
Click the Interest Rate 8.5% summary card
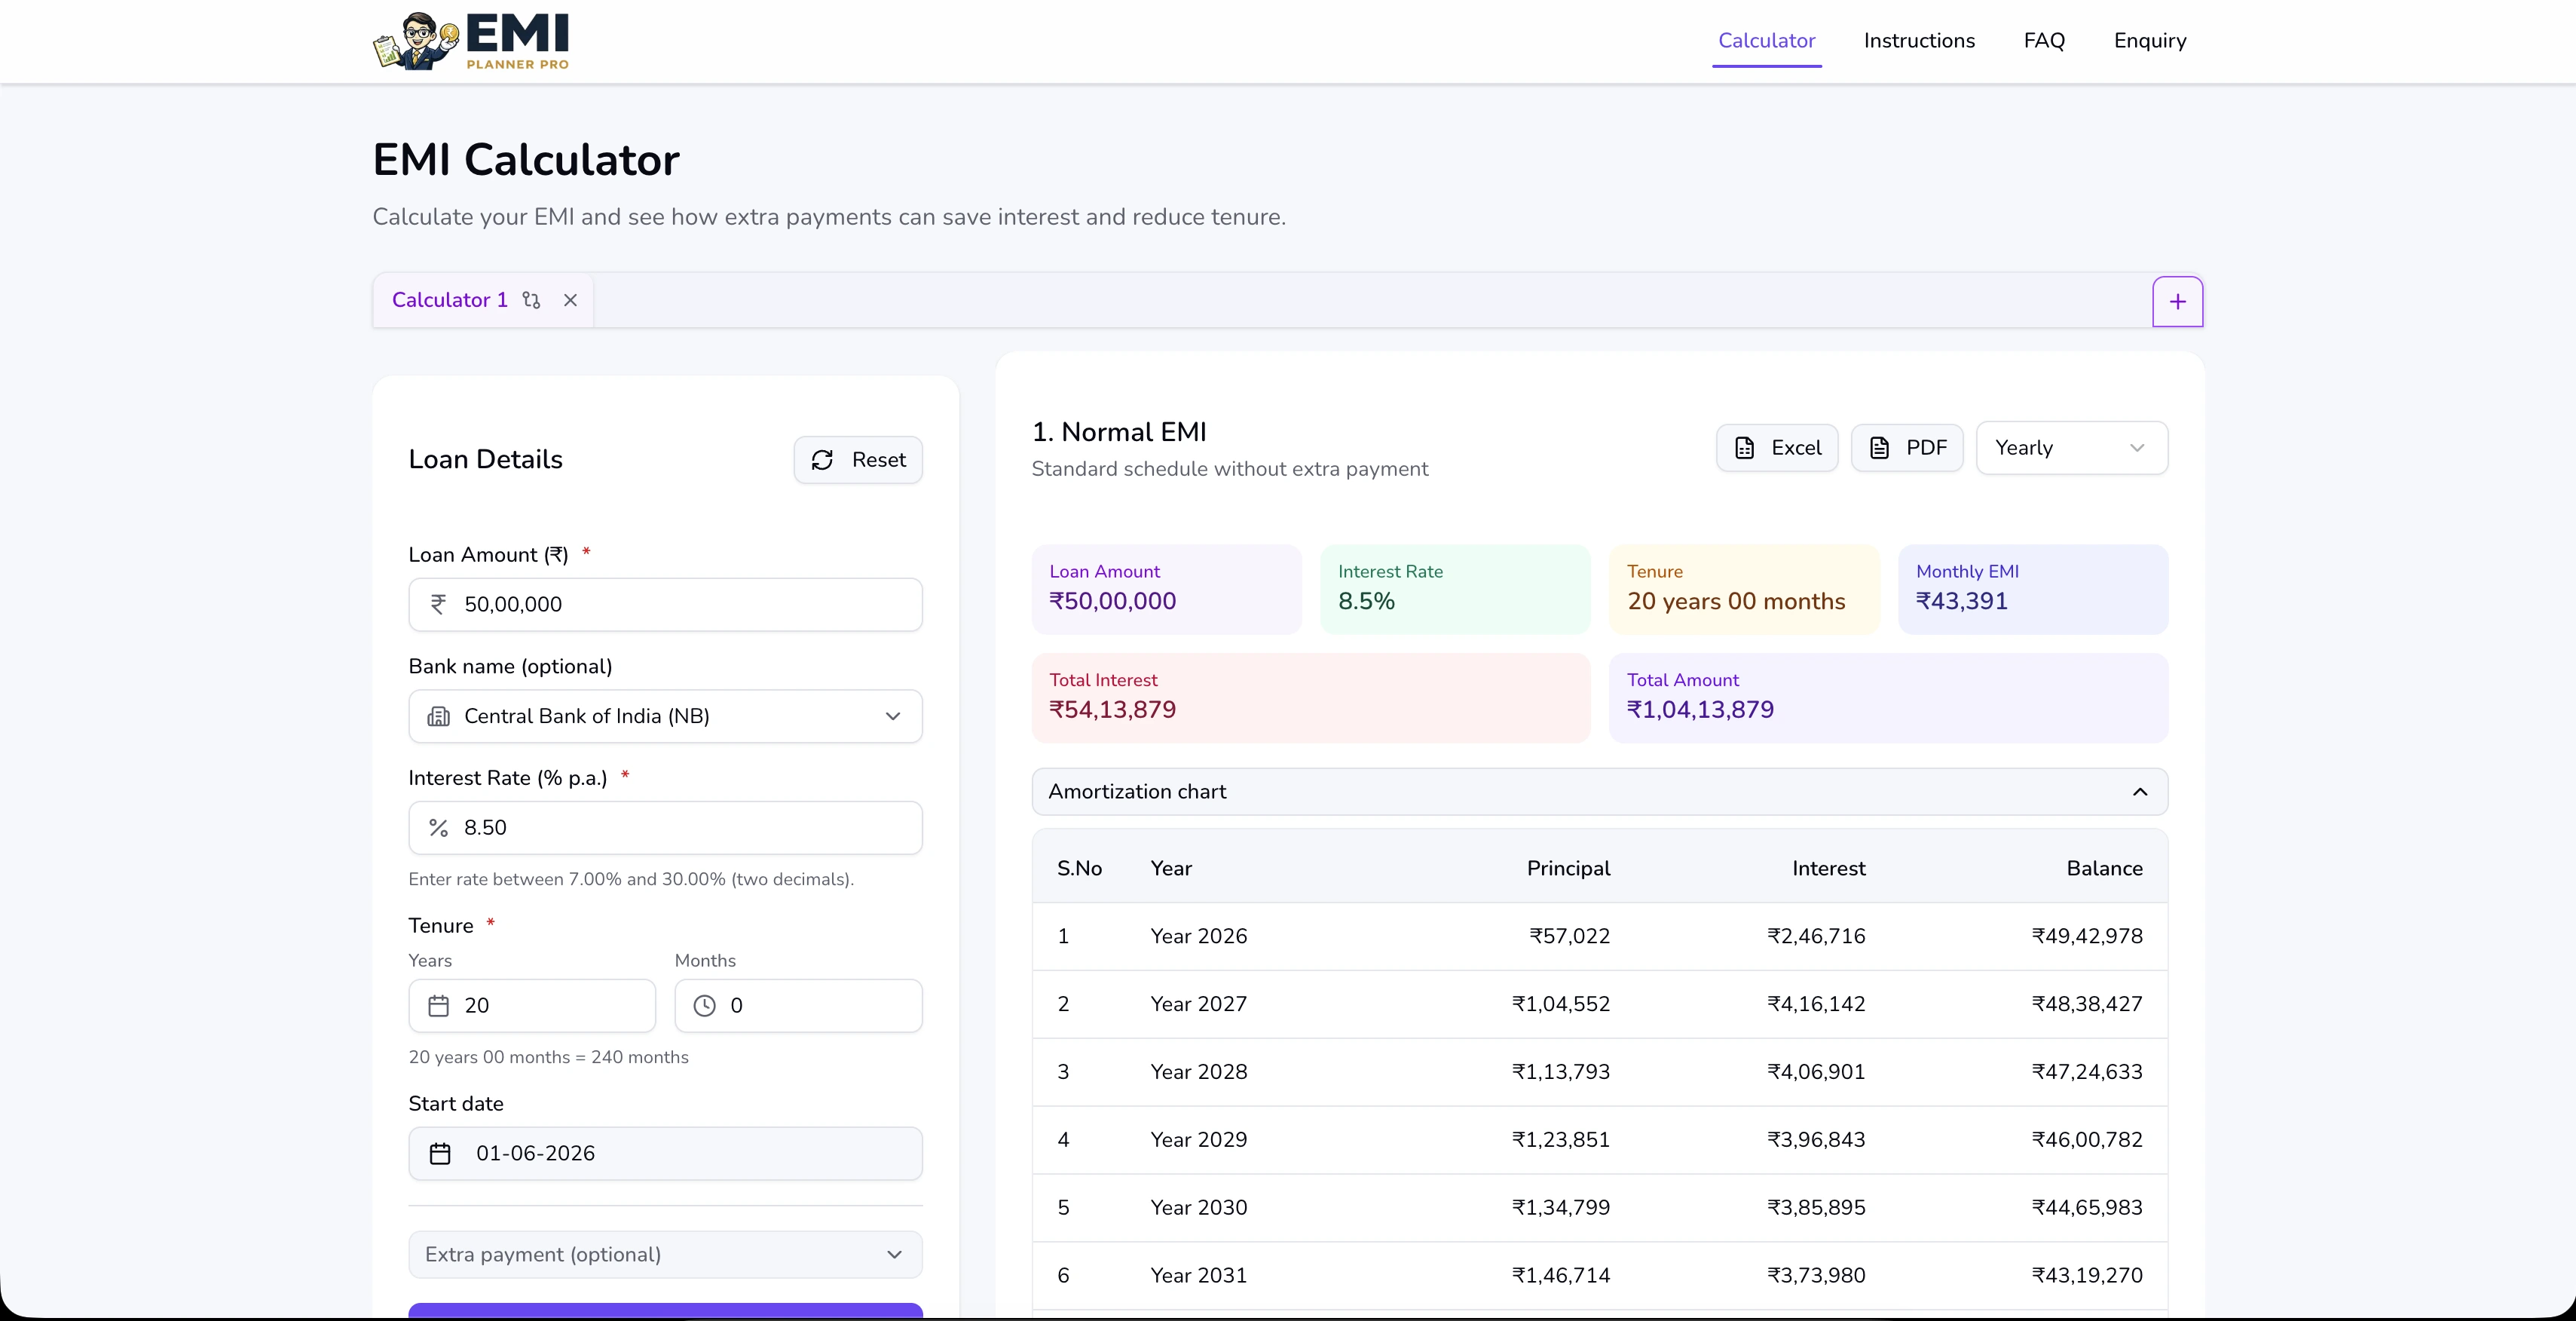1455,590
